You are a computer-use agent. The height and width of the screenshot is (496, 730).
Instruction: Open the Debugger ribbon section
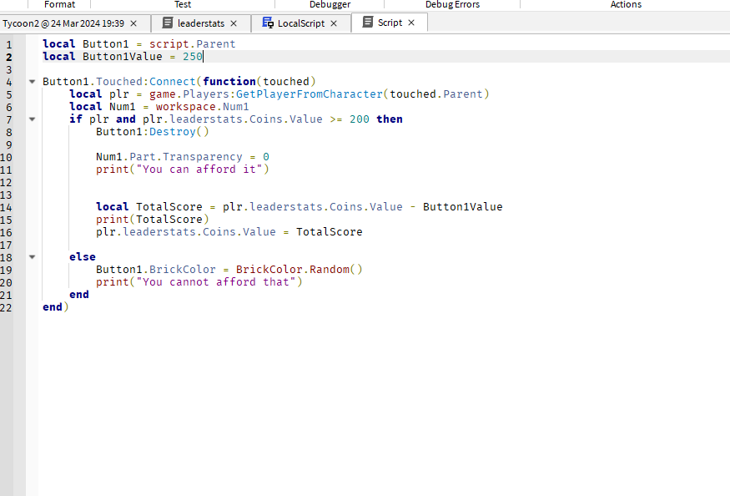point(330,4)
